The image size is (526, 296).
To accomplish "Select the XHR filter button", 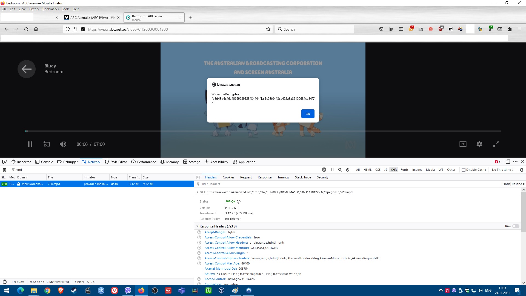I will [394, 170].
